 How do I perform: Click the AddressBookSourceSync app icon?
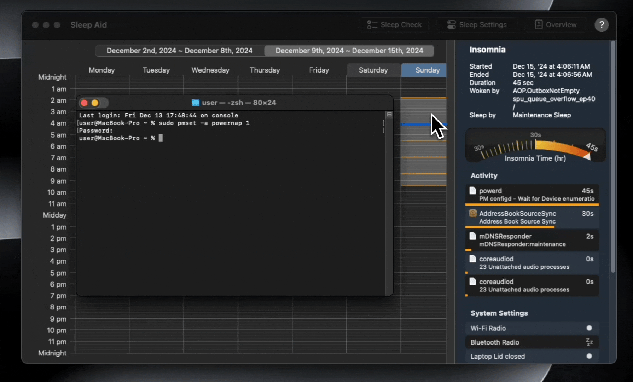tap(473, 213)
